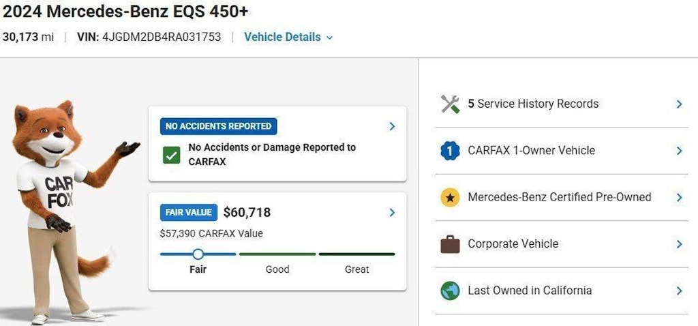Open the Certified Pre-Owned row chevron
The image size is (698, 326).
click(x=680, y=197)
